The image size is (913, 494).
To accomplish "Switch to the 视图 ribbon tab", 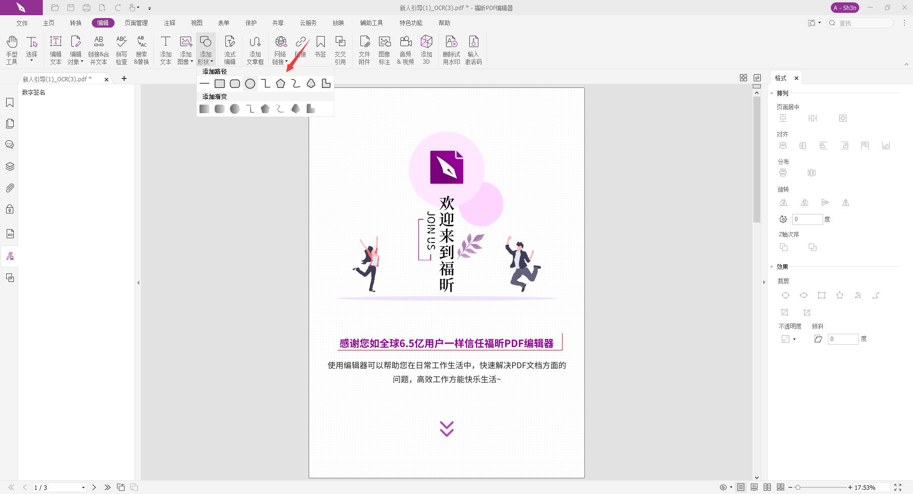I will coord(197,22).
